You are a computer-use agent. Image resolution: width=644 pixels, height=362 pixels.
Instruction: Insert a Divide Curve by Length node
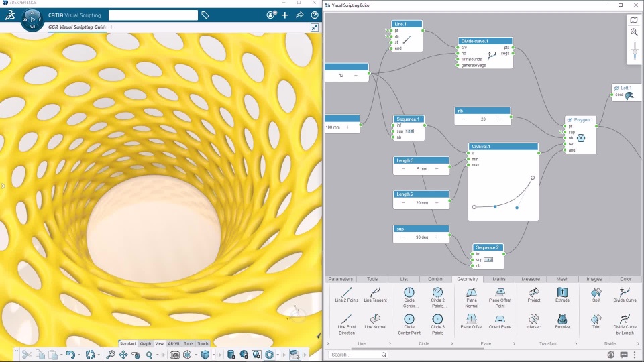coord(625,324)
